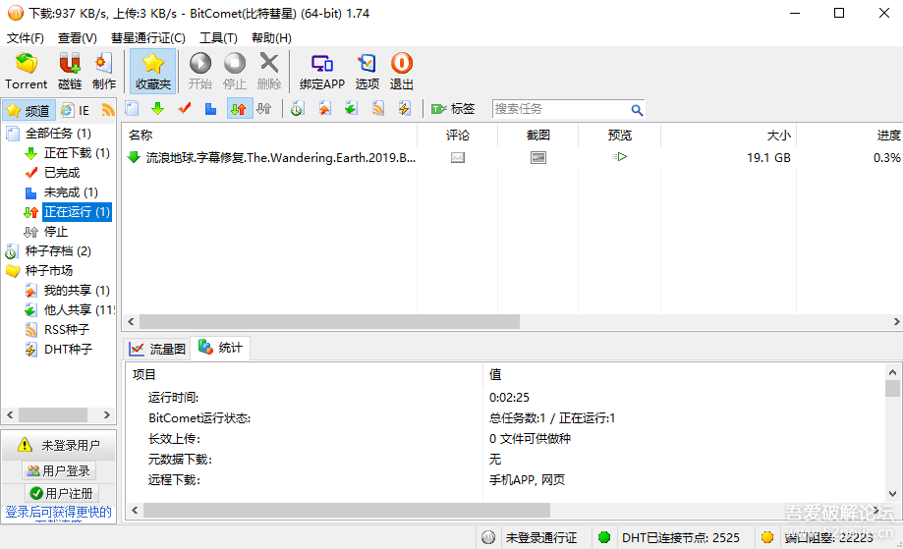Click the preview play icon in task row
Viewport: 903px width, 549px height.
coord(620,156)
